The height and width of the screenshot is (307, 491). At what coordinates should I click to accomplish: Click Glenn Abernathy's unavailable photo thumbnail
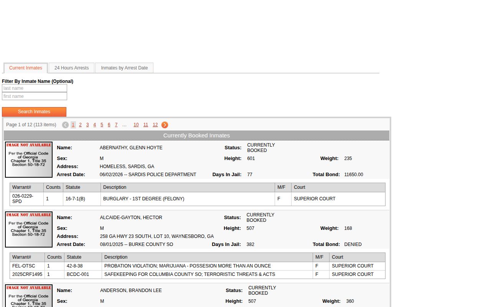point(29,160)
